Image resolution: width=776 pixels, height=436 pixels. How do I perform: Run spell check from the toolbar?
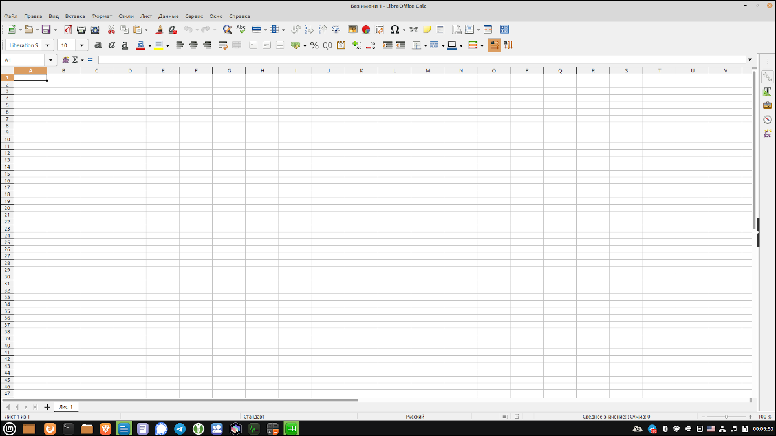(240, 29)
